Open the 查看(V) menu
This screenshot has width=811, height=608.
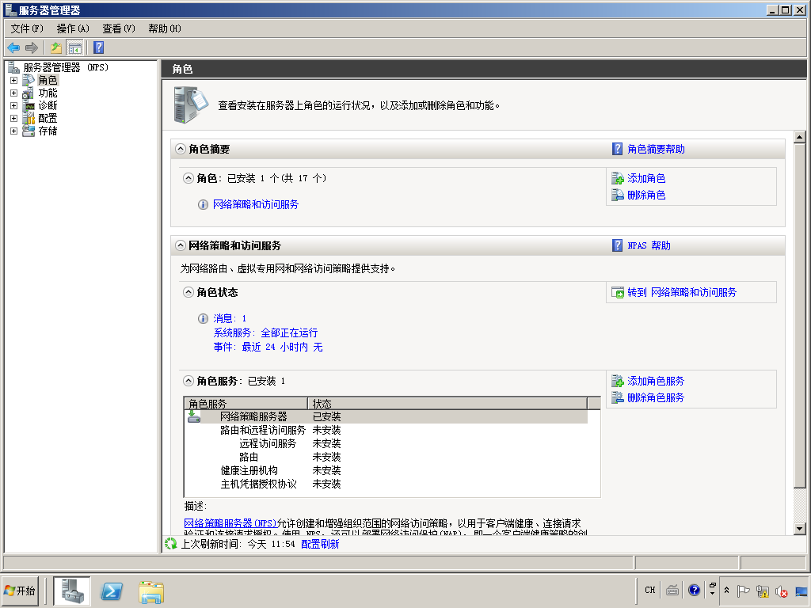point(119,28)
